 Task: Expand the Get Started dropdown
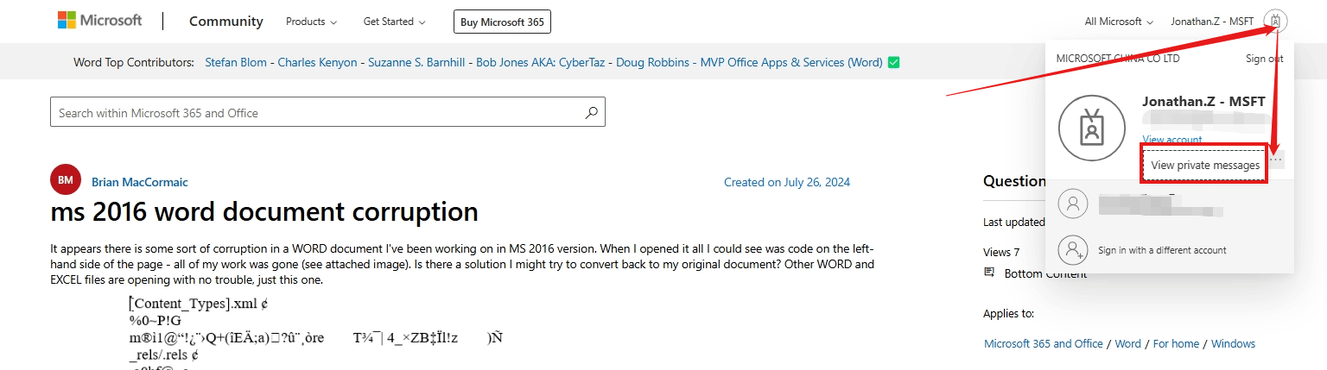coord(394,22)
